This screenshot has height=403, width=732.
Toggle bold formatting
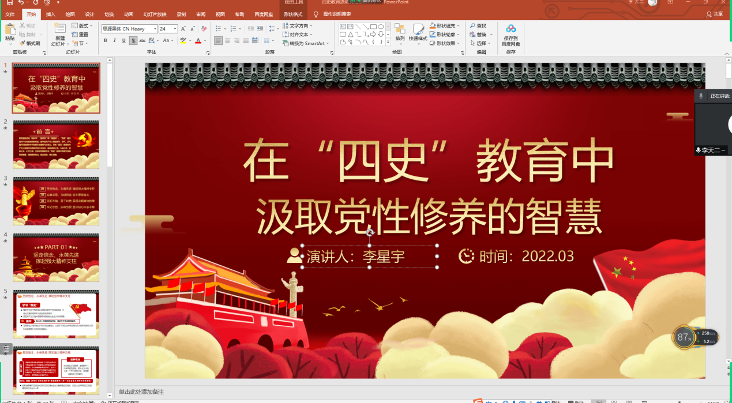(x=106, y=40)
